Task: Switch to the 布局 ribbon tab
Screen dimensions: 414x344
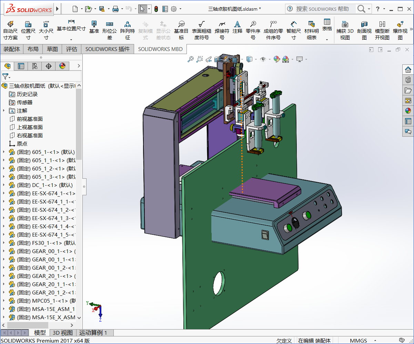Action: 33,49
